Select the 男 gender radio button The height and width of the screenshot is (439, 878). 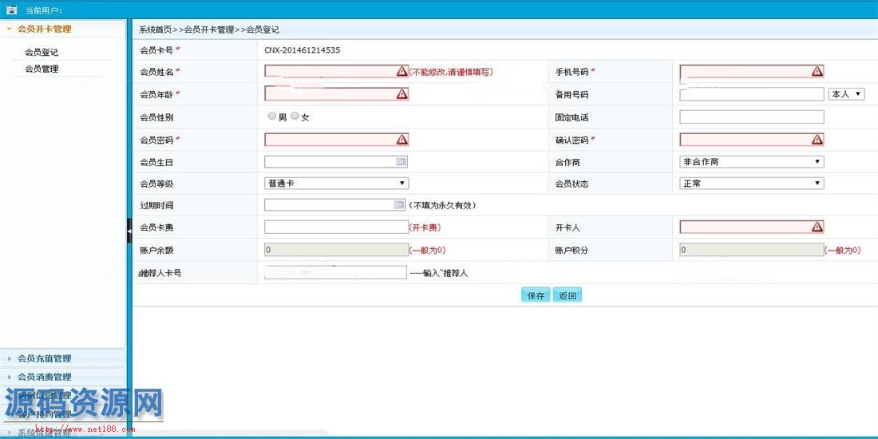pos(272,117)
